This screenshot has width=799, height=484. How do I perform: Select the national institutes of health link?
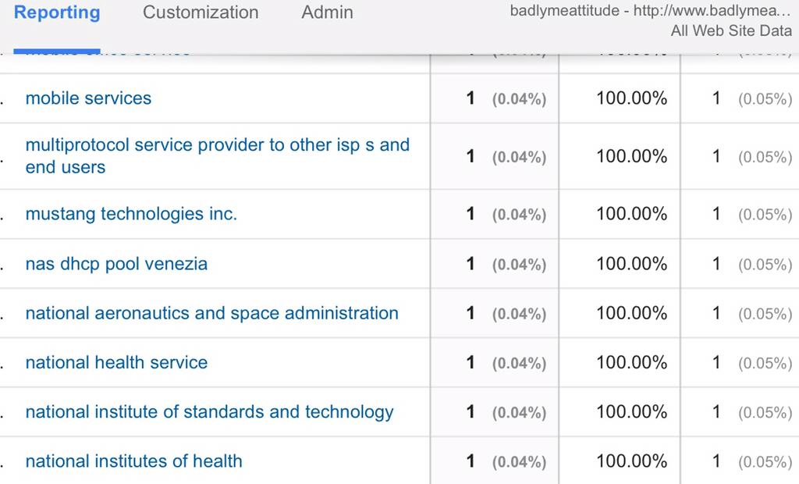click(x=133, y=461)
